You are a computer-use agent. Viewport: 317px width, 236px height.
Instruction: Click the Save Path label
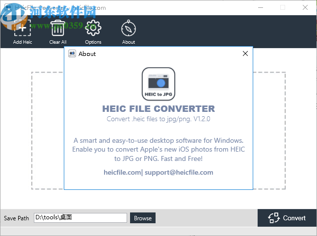[x=16, y=218]
